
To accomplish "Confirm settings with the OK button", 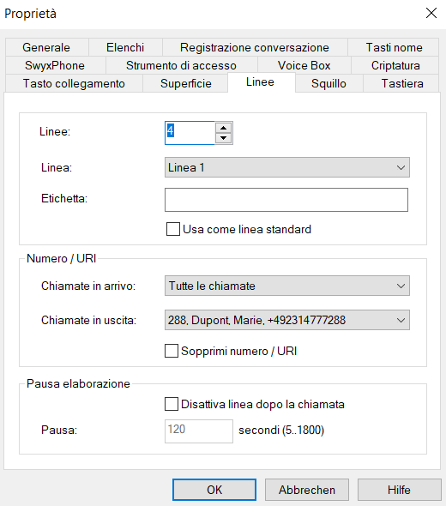I will pyautogui.click(x=214, y=490).
